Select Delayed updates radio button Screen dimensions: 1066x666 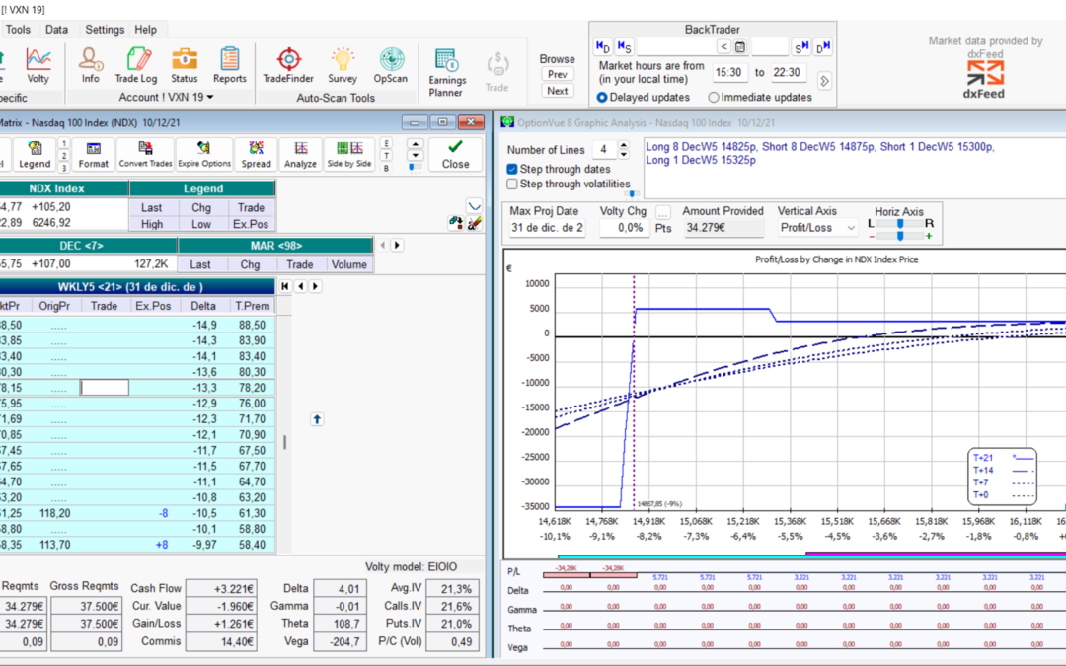click(x=602, y=97)
